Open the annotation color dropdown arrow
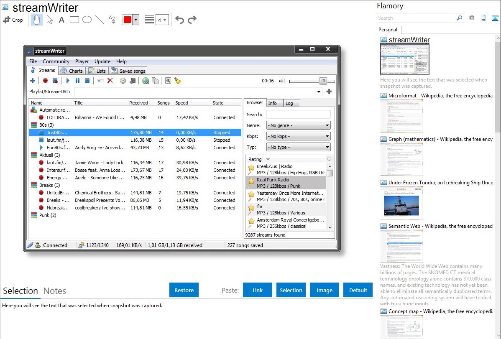501x339 pixels. coord(136,20)
